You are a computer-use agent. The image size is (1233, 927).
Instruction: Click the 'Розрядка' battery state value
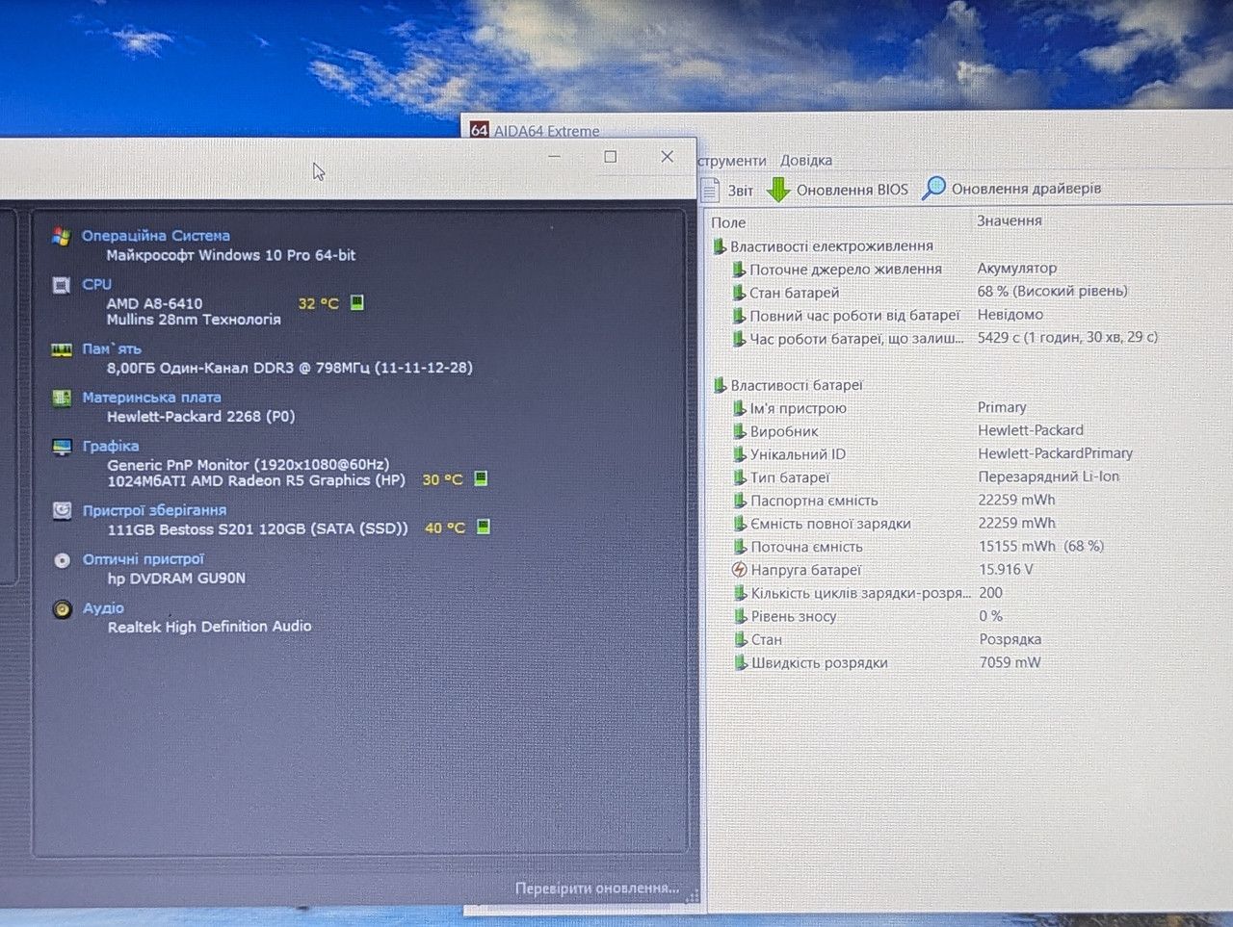pos(1010,639)
